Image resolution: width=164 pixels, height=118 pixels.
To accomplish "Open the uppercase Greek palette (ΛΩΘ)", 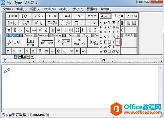I will pyautogui.click(x=132, y=16).
